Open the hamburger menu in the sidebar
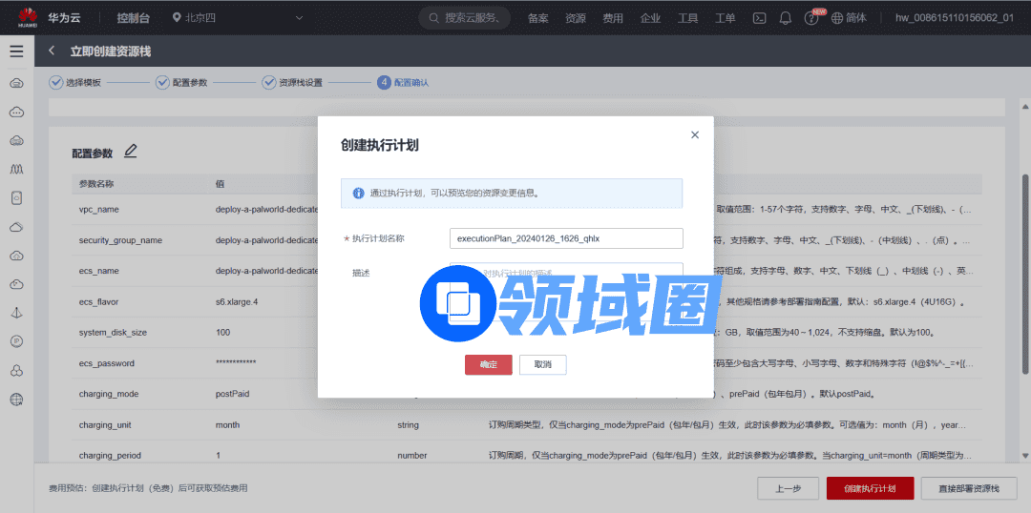 [x=16, y=51]
